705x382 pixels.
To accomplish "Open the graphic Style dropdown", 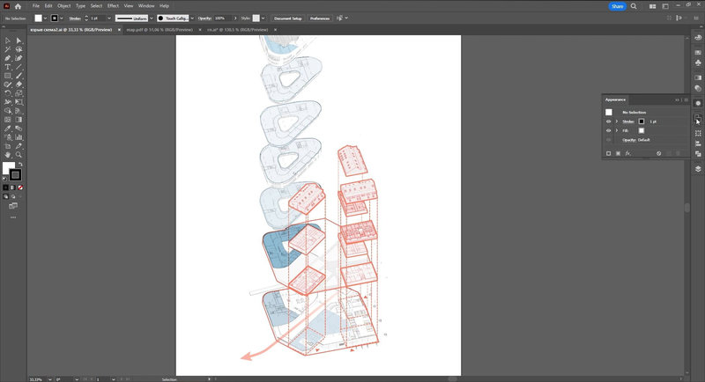I will click(263, 18).
